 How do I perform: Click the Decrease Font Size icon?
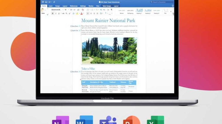[74, 10]
